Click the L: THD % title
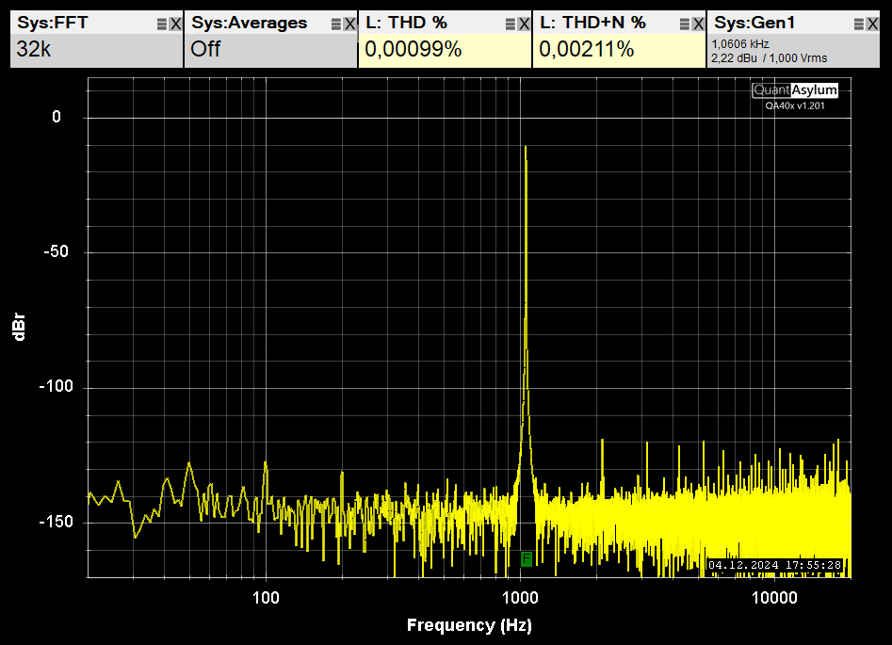 406,23
